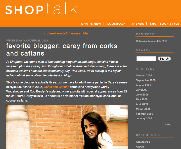Expand archives with More...
Screen dimensions: 181x149
pos(169,125)
